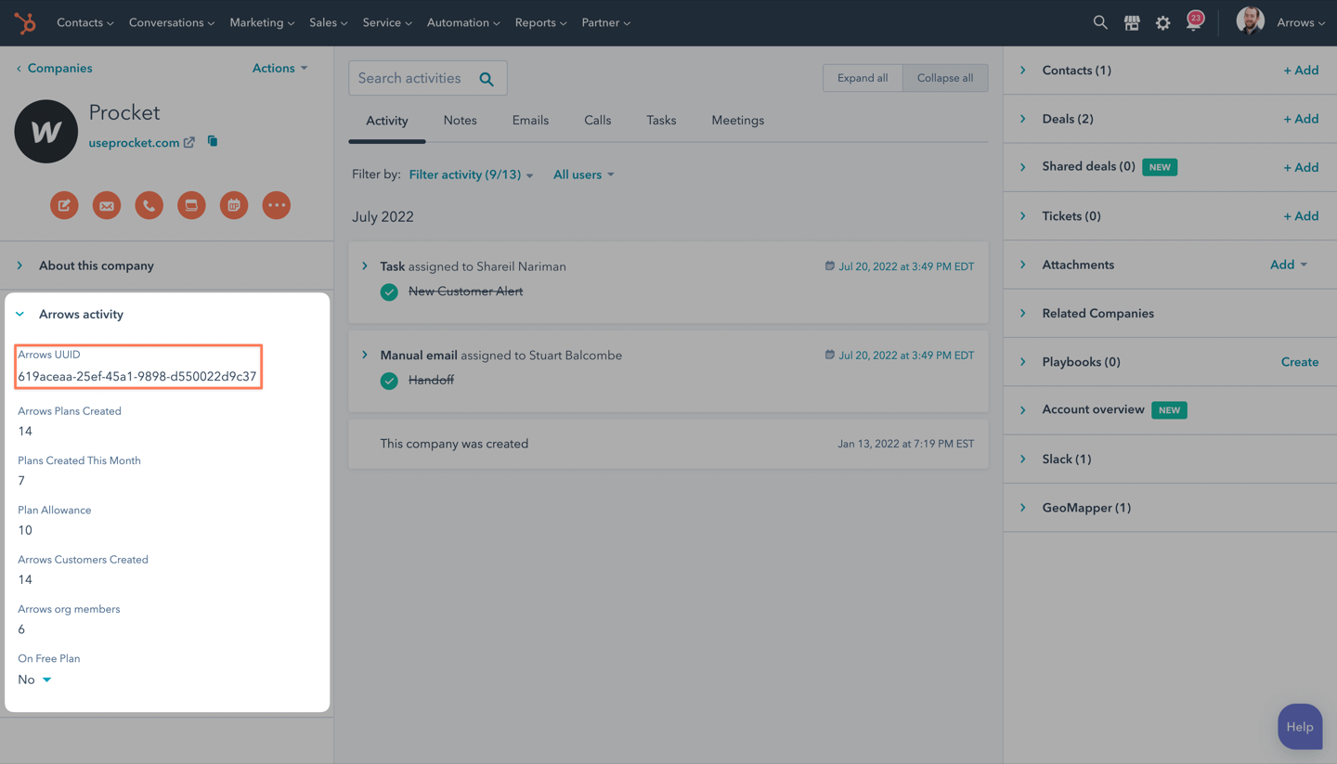
Task: Add a contact via Contacts + Add
Action: click(1301, 70)
